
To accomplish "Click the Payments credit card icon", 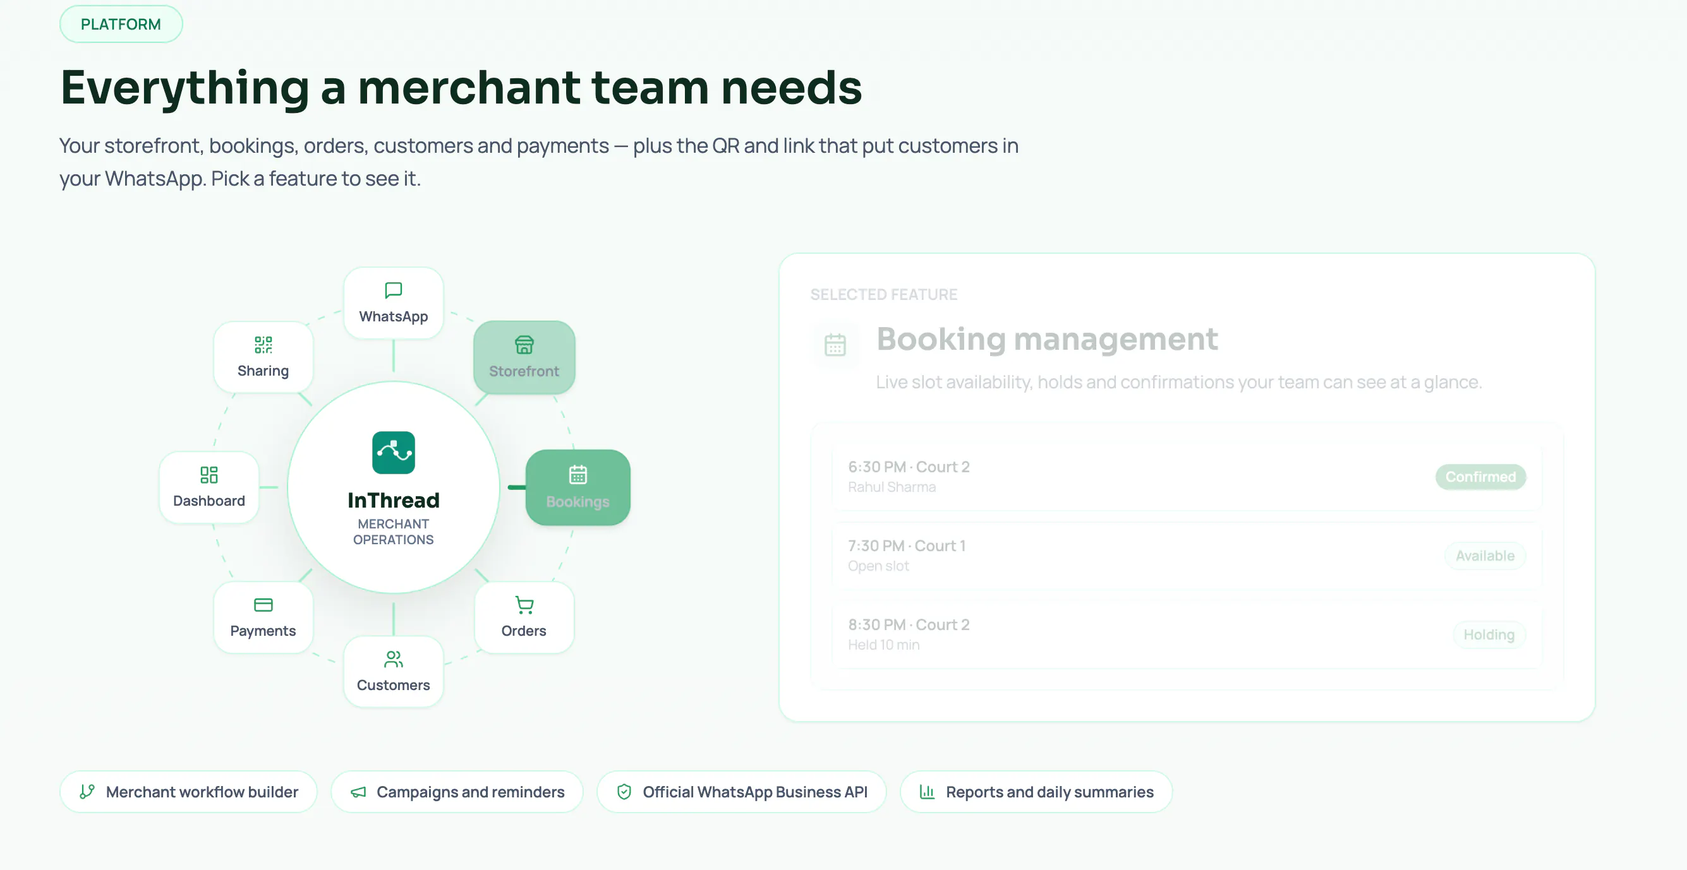I will pyautogui.click(x=263, y=605).
